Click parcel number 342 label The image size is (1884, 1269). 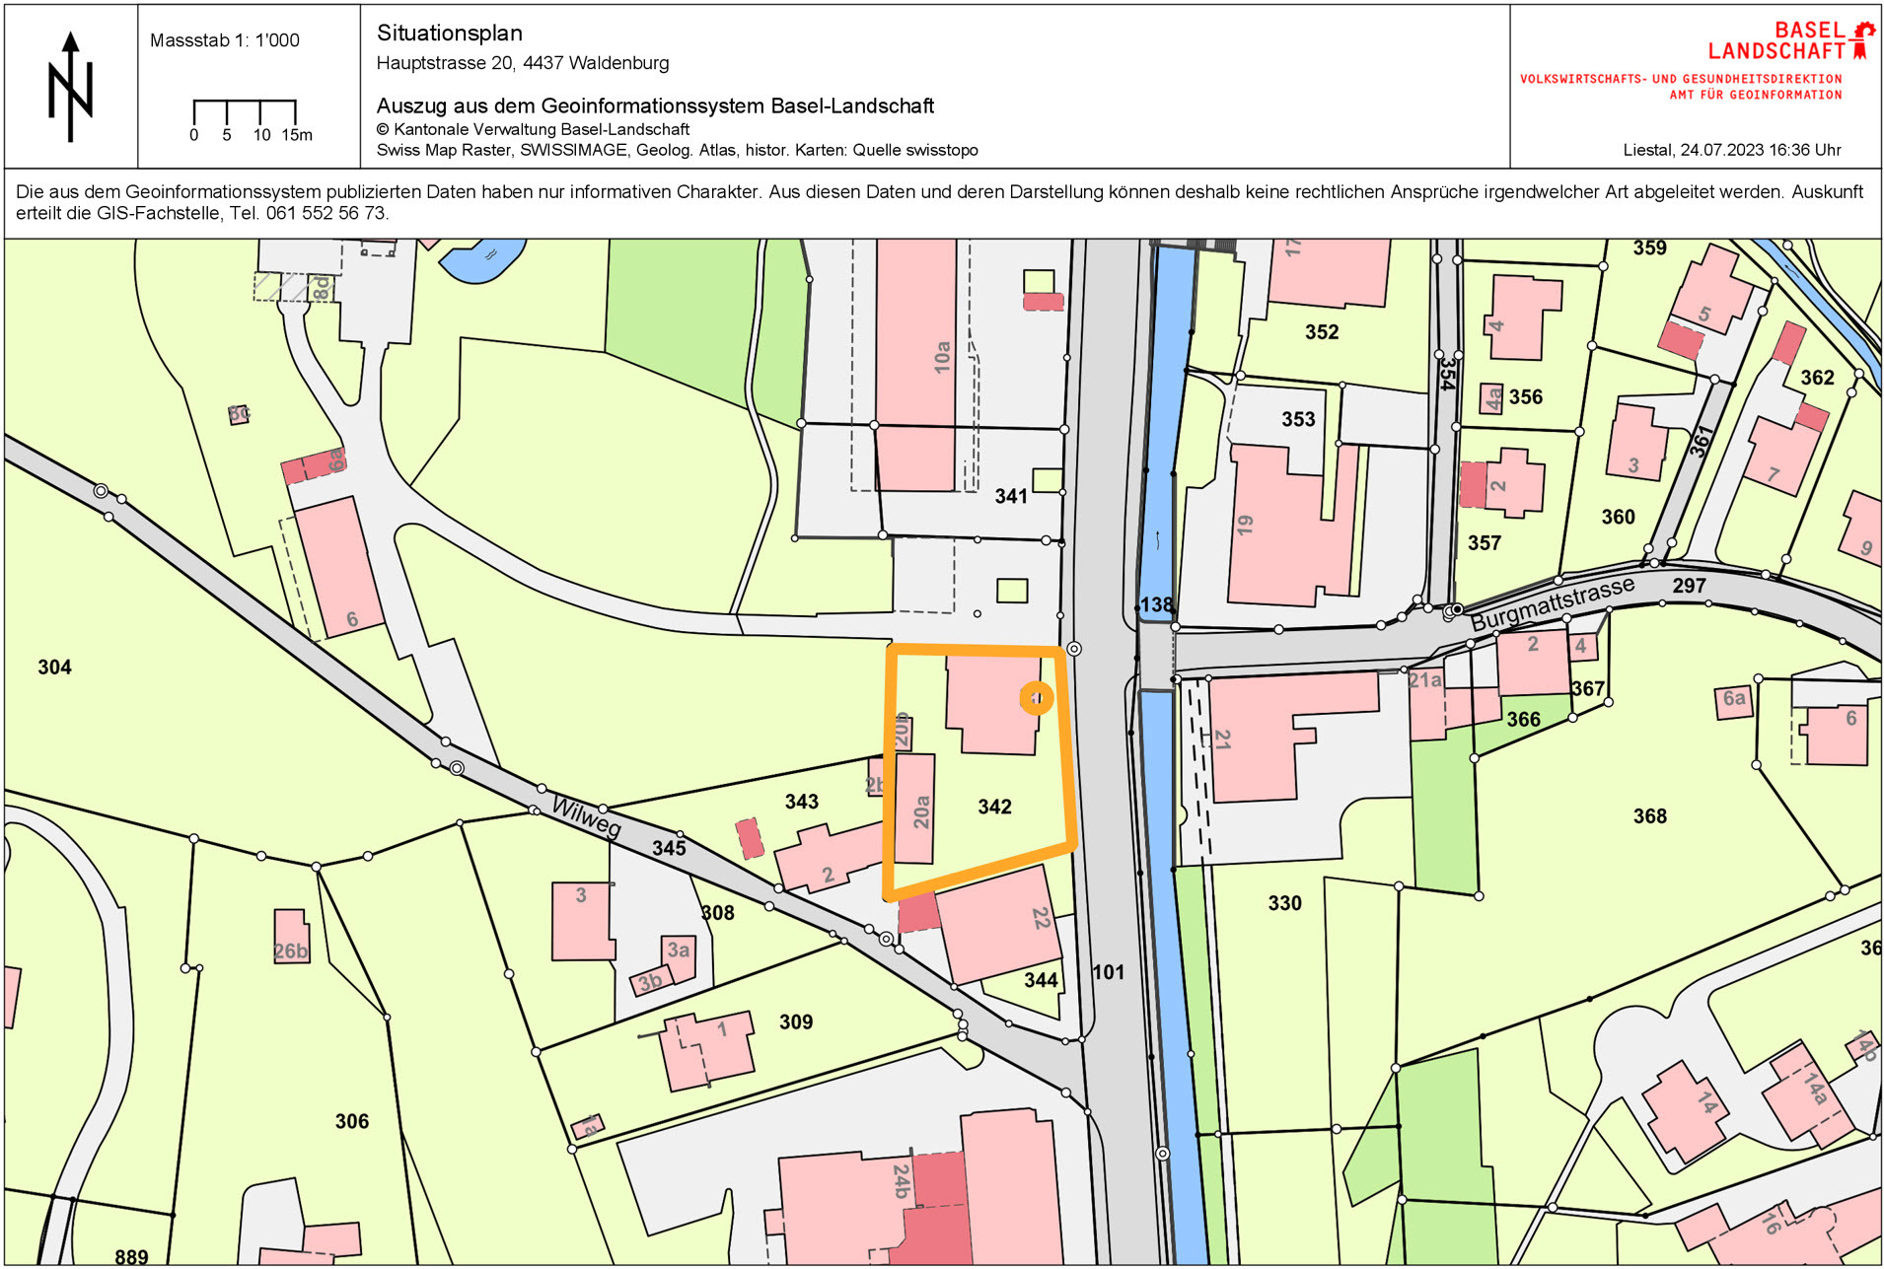[x=994, y=807]
